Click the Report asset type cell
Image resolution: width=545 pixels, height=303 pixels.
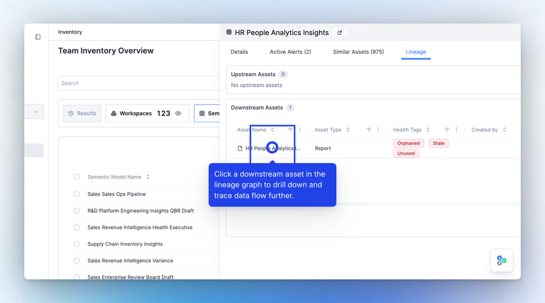coord(322,148)
